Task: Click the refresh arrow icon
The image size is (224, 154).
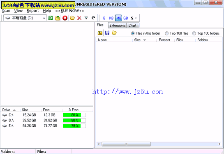Action: pyautogui.click(x=93, y=18)
